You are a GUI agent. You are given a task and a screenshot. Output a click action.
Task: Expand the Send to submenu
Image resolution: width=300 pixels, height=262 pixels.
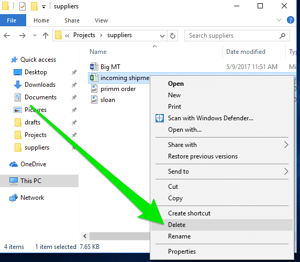[x=222, y=172]
